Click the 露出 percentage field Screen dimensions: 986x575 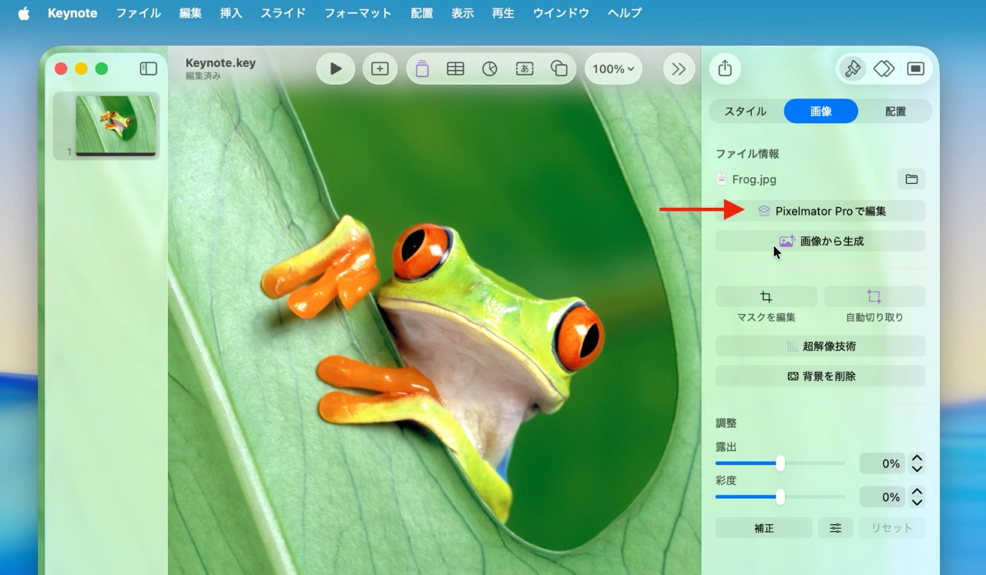(883, 463)
